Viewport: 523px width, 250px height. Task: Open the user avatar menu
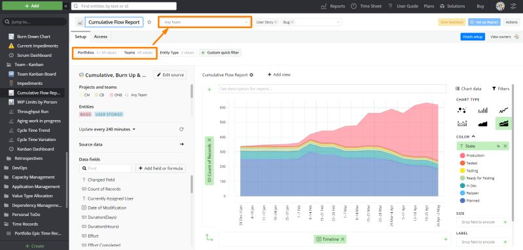point(500,6)
